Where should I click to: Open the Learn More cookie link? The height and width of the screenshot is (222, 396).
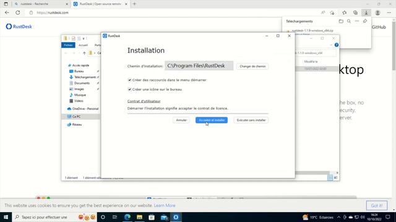point(165,205)
